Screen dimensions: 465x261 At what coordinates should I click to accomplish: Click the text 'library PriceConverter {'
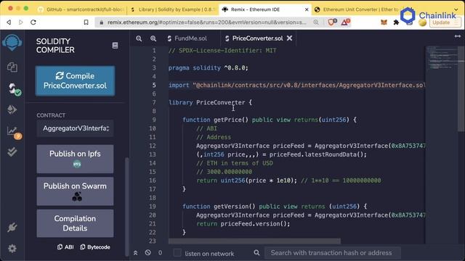tap(210, 102)
